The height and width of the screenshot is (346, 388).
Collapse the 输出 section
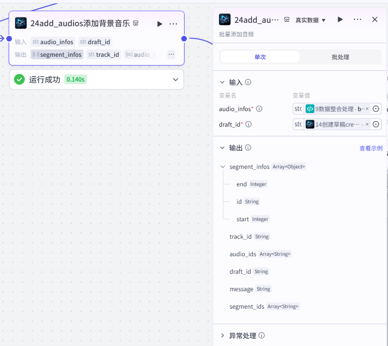click(x=222, y=148)
